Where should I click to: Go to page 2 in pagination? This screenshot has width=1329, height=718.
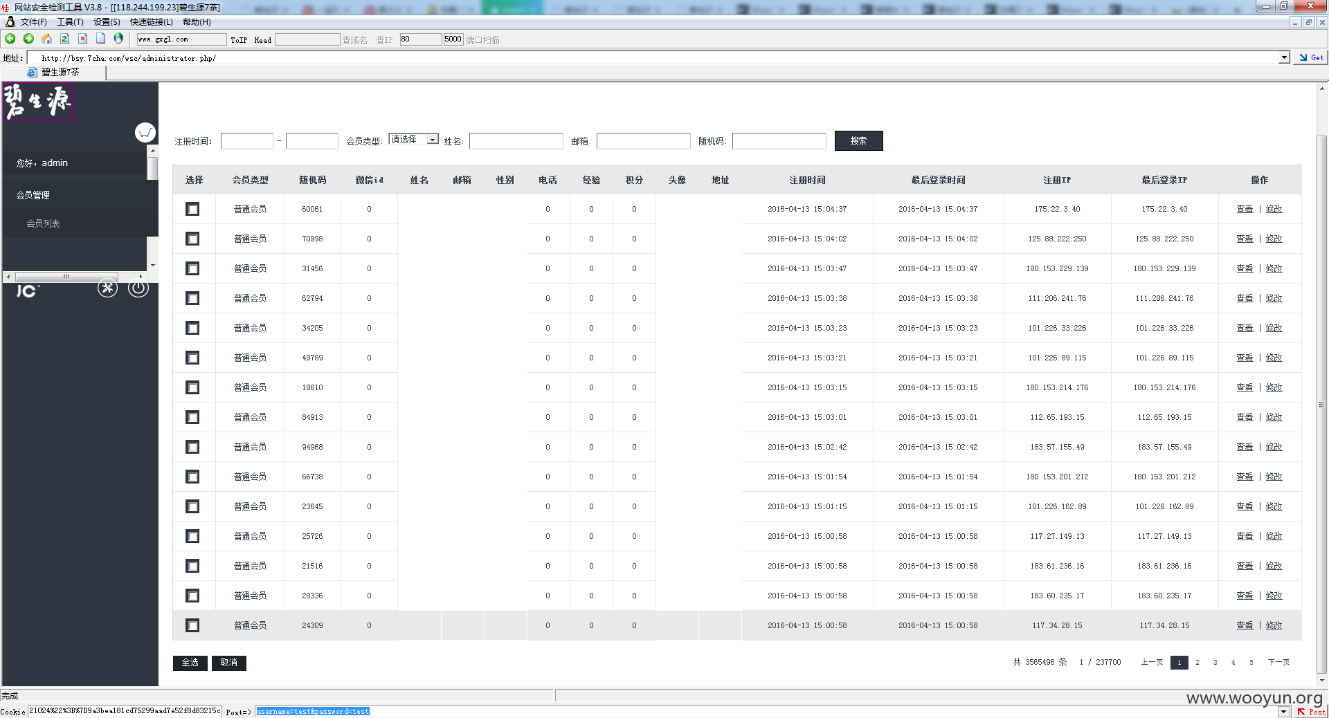1197,663
